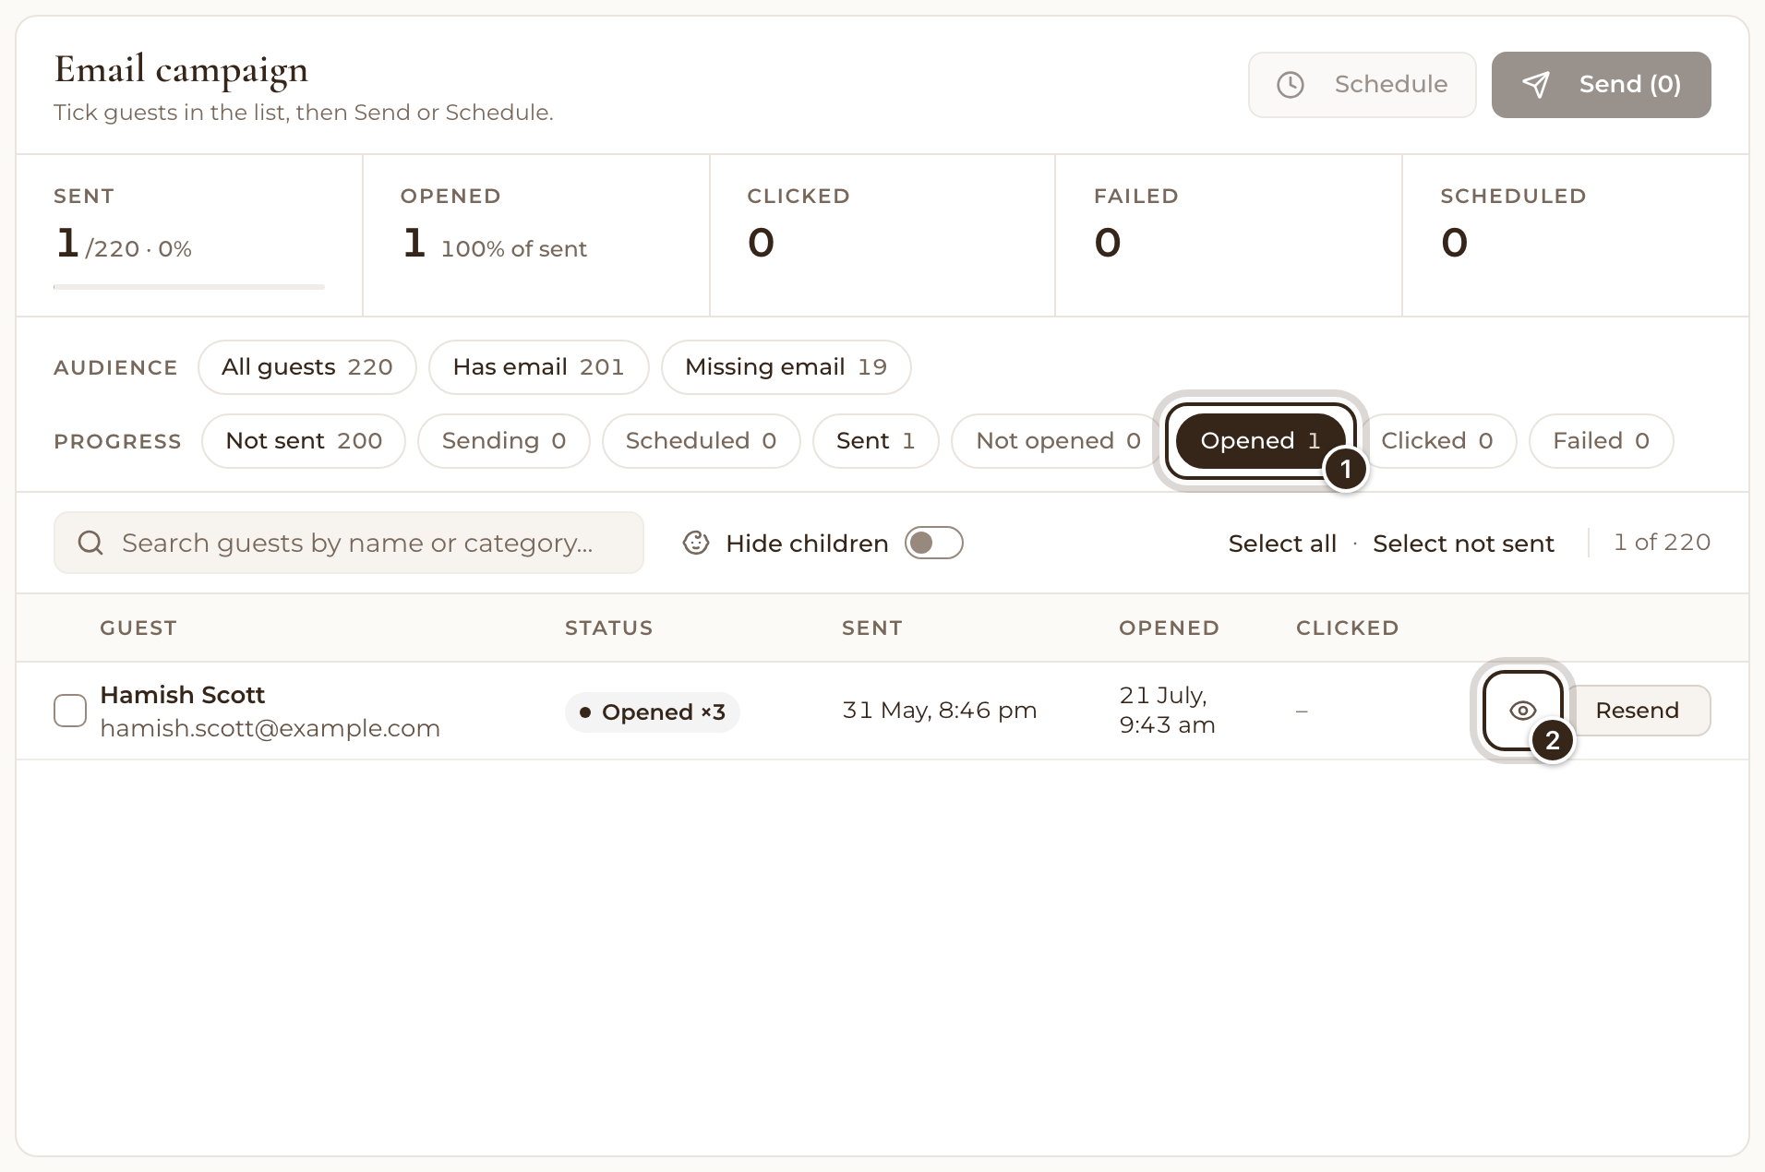Click the Sent progress bar

tap(189, 287)
